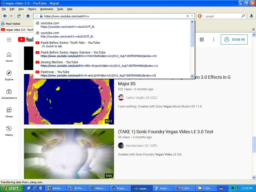Screen dimensions: 256x192
Task: Open the Major 85 video title link
Action: [174, 80]
